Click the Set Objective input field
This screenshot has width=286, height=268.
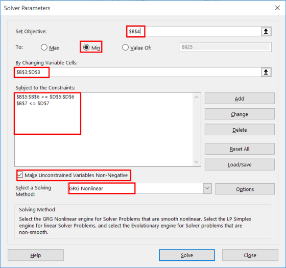pos(194,32)
